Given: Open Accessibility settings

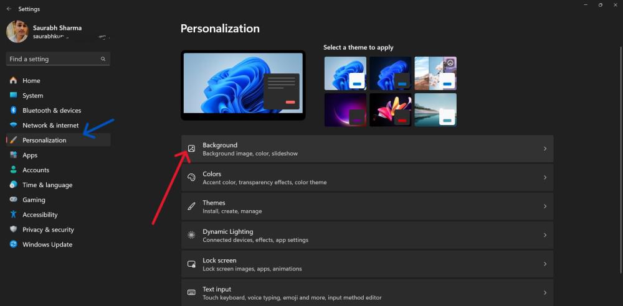Looking at the screenshot, I should (59, 215).
